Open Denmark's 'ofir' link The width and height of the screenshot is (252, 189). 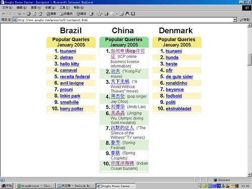click(x=169, y=70)
